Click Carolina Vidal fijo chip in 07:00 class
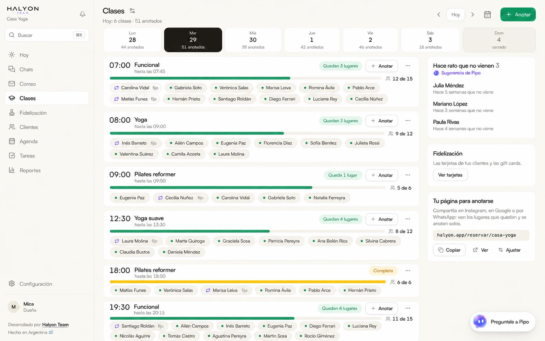The height and width of the screenshot is (341, 545). click(136, 88)
